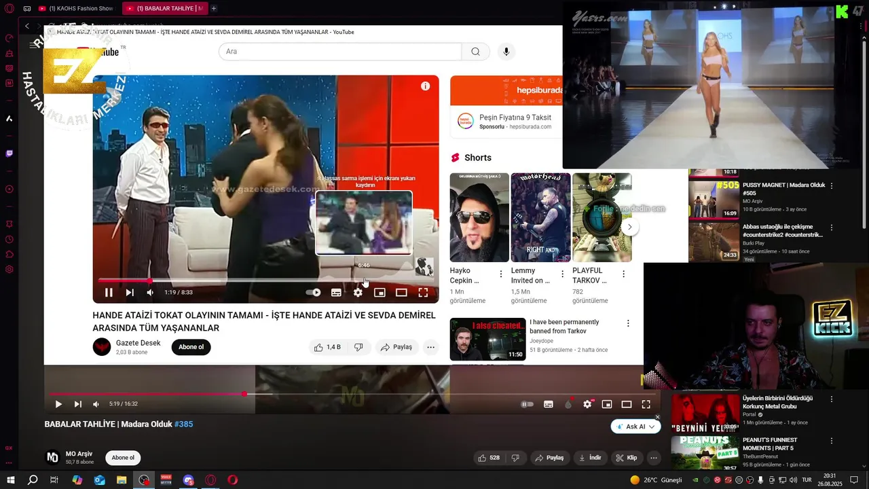Click YouTube voice search microphone
The image size is (869, 489).
506,52
